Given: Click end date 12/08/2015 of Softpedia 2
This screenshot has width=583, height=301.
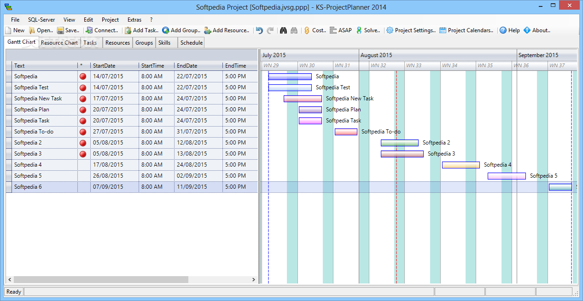Looking at the screenshot, I should [198, 143].
